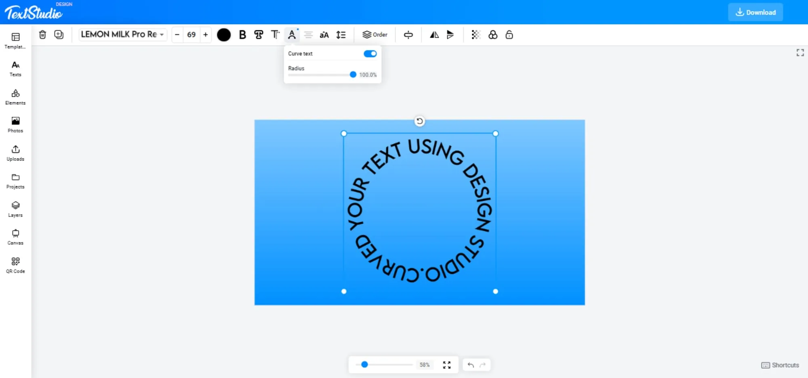The width and height of the screenshot is (808, 378).
Task: Click the curved text tool icon
Action: [292, 35]
